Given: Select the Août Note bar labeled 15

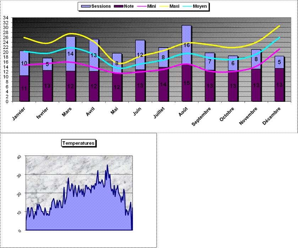Looking at the screenshot, I should pos(186,83).
